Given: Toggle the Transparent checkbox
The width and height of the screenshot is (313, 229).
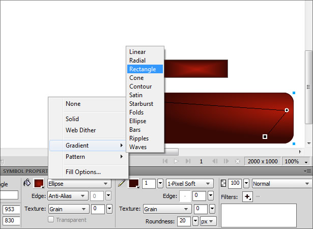Looking at the screenshot, I should [x=51, y=219].
